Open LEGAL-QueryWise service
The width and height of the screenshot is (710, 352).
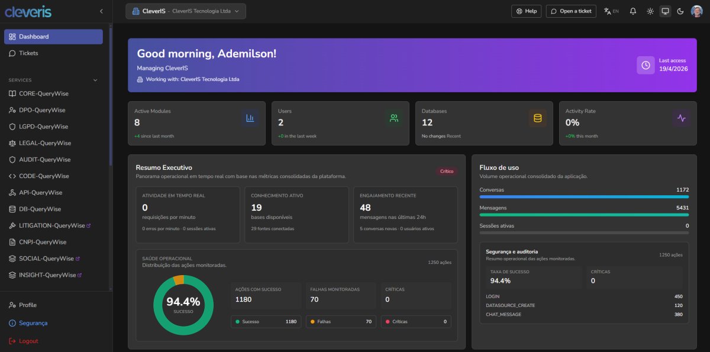pyautogui.click(x=45, y=143)
